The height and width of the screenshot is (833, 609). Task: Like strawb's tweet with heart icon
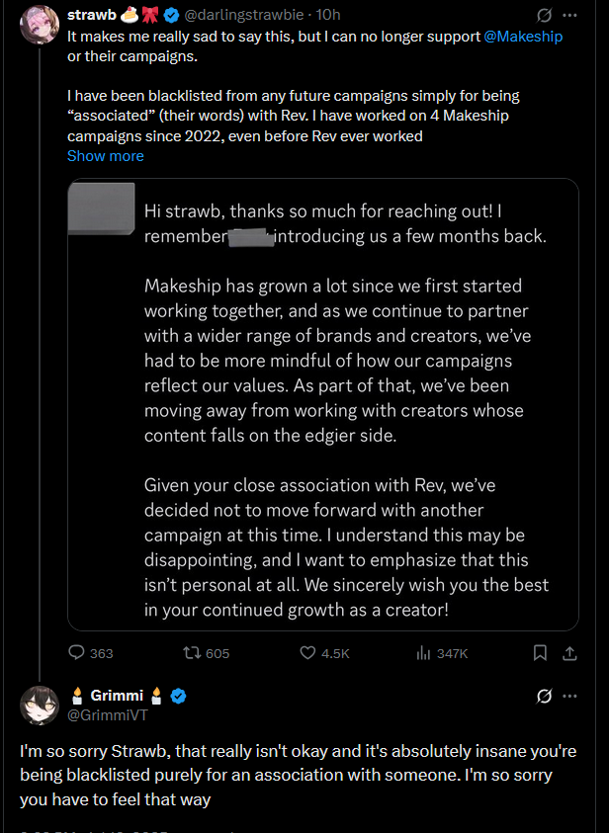pos(307,653)
